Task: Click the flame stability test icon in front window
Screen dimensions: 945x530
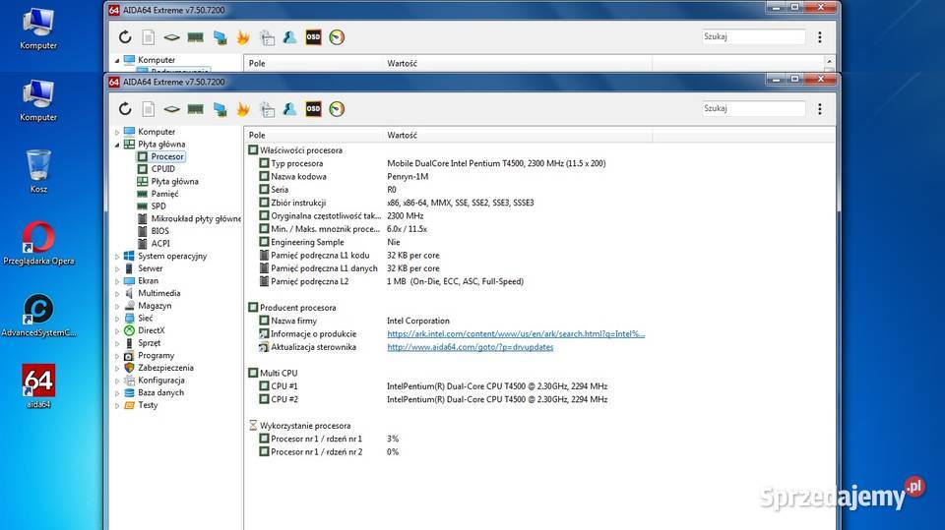Action: click(x=242, y=109)
